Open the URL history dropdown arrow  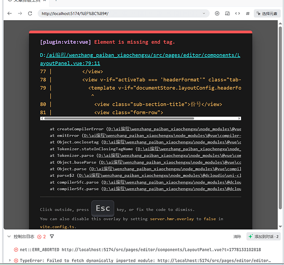(204, 13)
